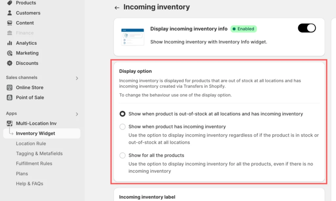Screen dimensions: 336x201
Task: Click the Customers person icon
Action: (x=10, y=13)
